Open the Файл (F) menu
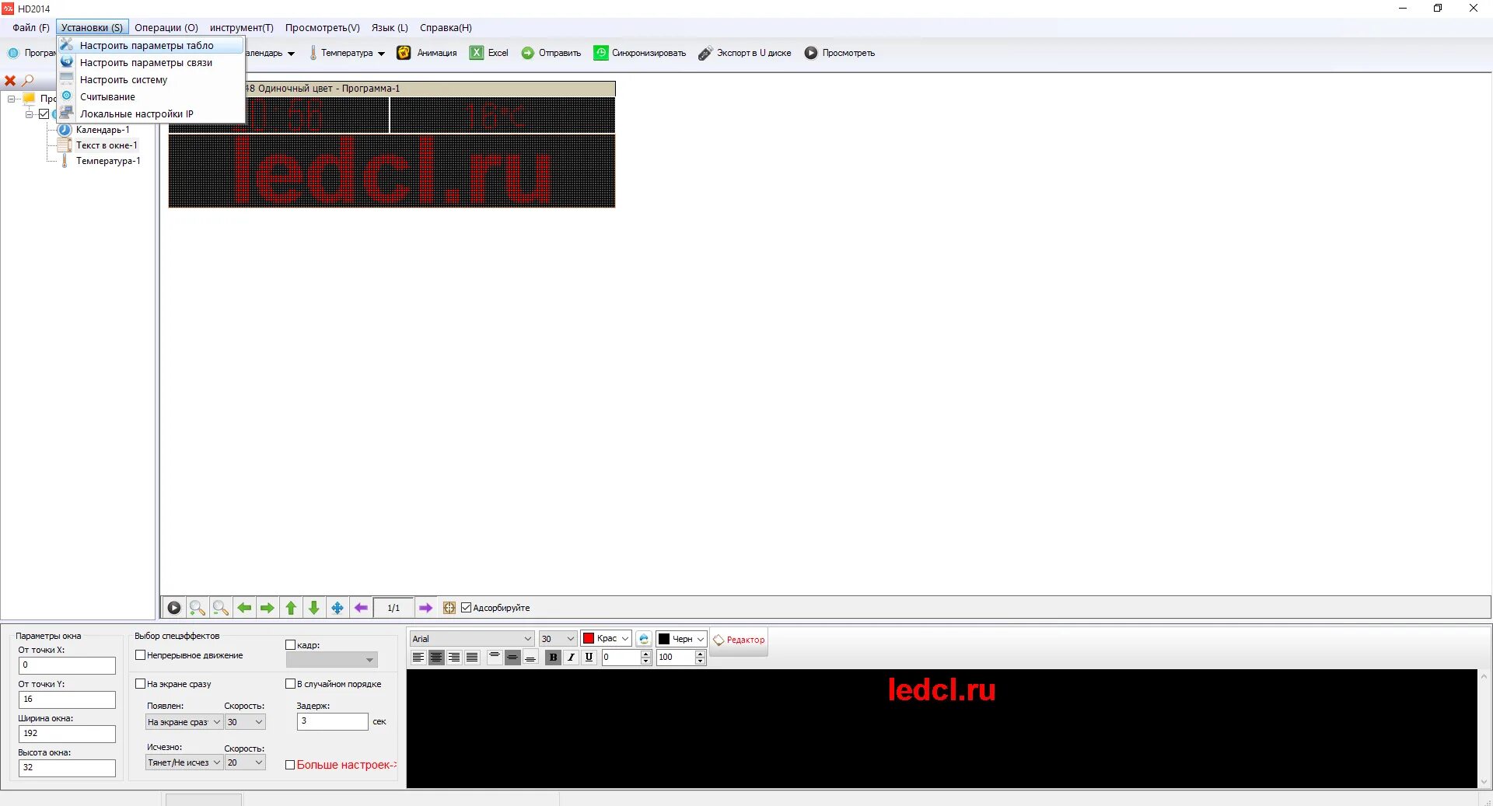The image size is (1493, 806). [31, 27]
